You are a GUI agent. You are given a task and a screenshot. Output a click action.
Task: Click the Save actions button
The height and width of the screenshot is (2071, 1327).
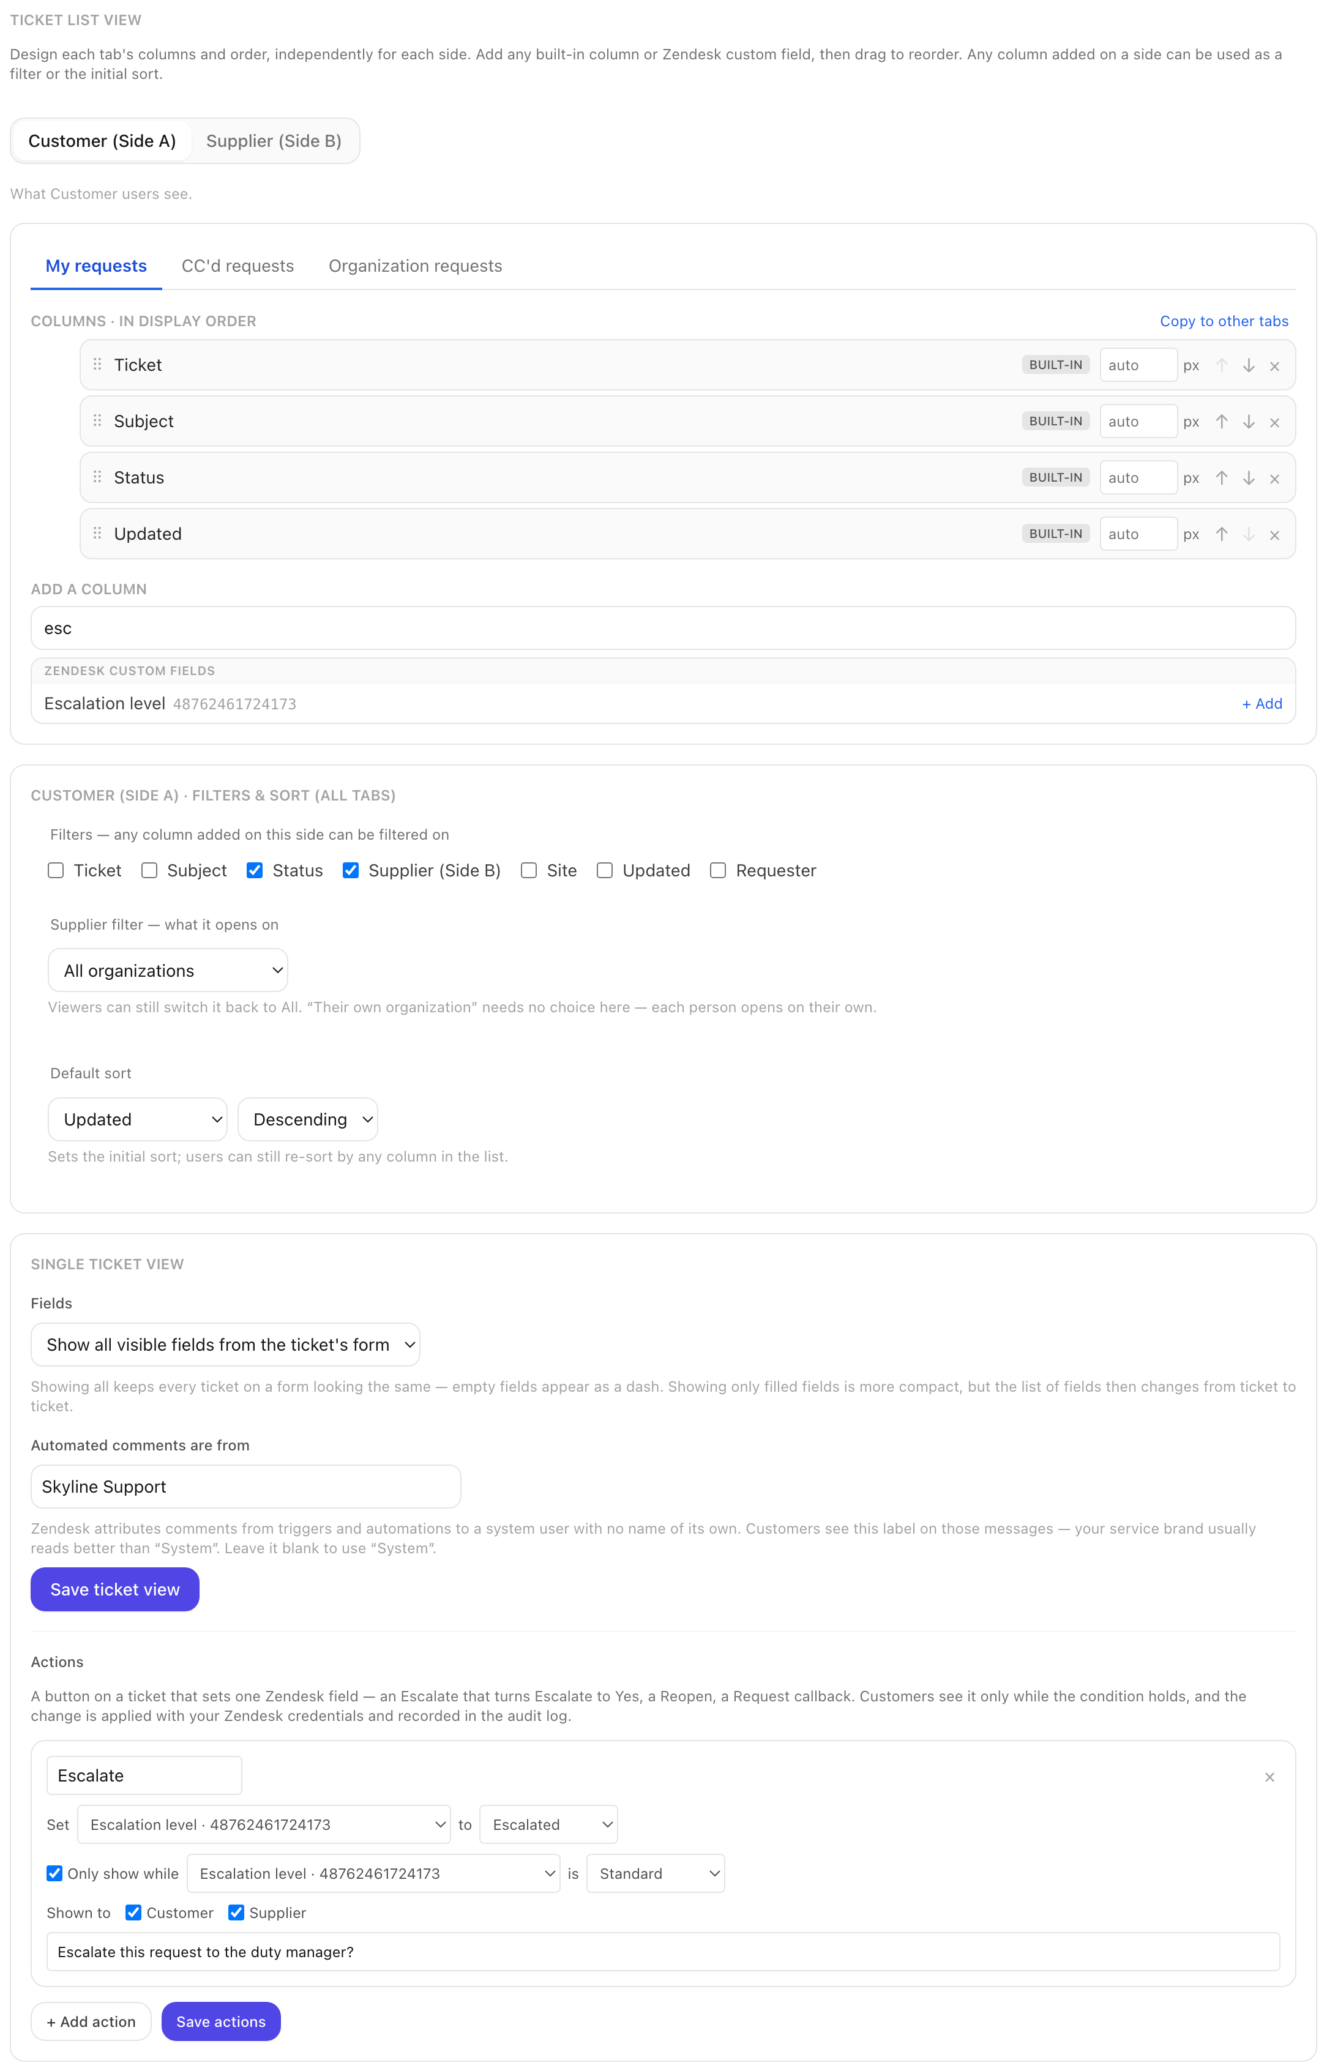222,2021
